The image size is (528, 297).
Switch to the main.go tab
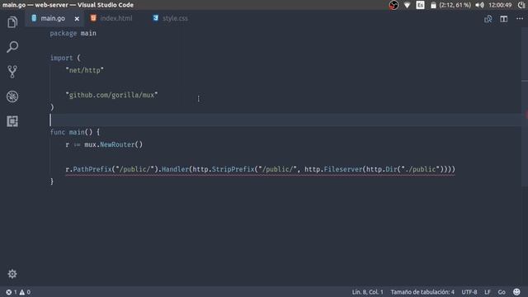coord(55,18)
